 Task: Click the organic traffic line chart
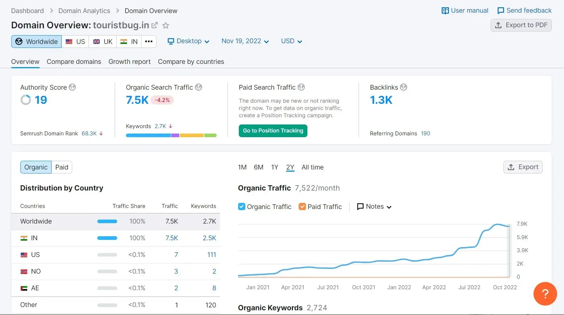coord(374,251)
